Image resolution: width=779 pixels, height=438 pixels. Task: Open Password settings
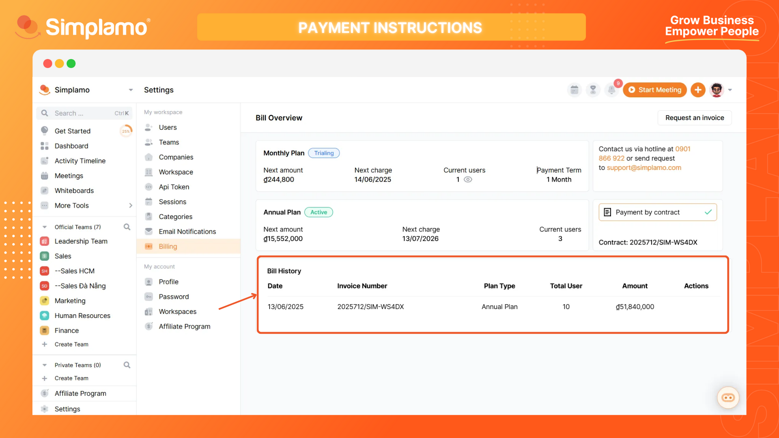(x=174, y=297)
